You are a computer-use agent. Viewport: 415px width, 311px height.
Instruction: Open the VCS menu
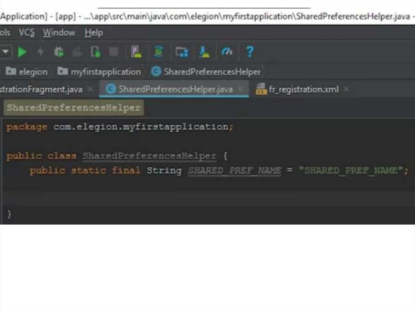tap(27, 32)
